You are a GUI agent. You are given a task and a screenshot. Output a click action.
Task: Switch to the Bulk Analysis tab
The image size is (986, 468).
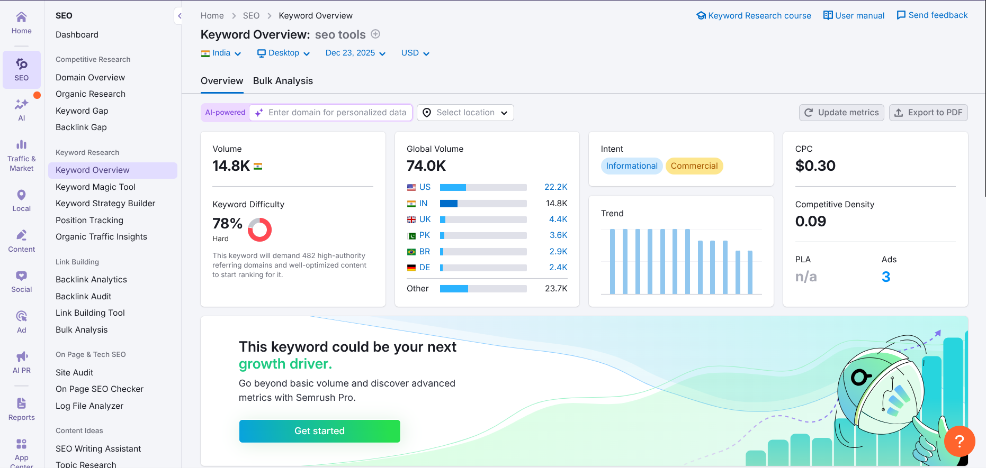(x=283, y=81)
